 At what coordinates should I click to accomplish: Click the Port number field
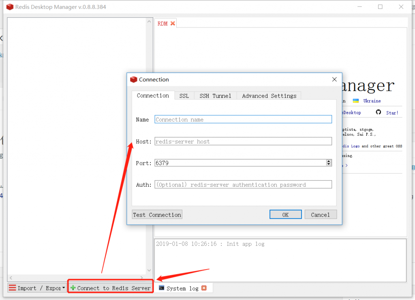[x=240, y=163]
